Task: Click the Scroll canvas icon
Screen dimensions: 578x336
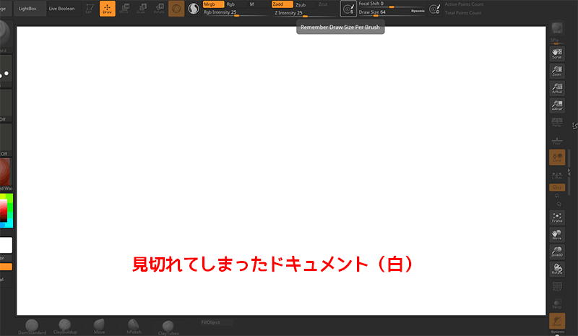Action: pos(556,53)
